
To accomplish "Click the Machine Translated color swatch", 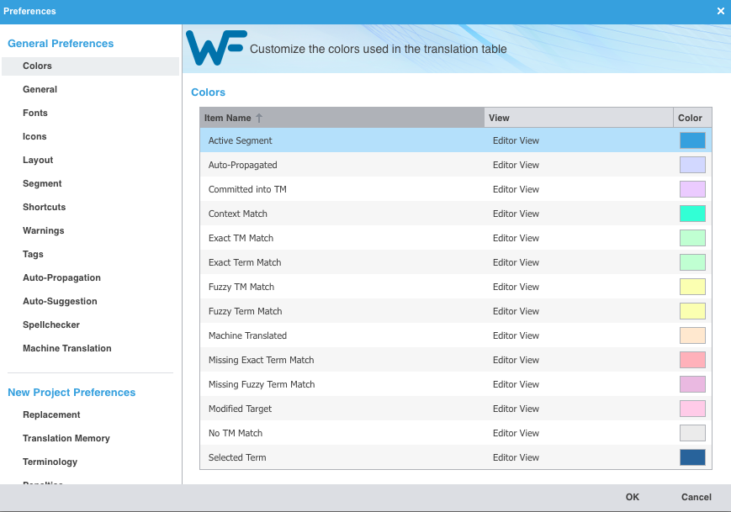I will click(692, 335).
